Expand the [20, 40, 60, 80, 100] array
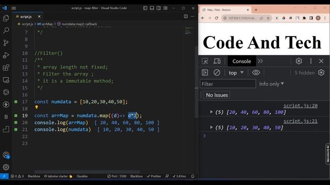 pyautogui.click(x=211, y=112)
